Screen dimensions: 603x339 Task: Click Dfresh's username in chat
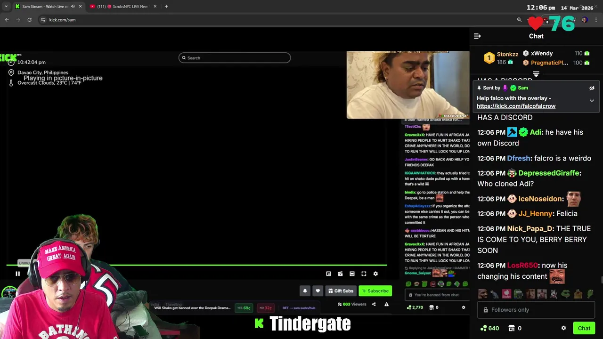(x=519, y=158)
